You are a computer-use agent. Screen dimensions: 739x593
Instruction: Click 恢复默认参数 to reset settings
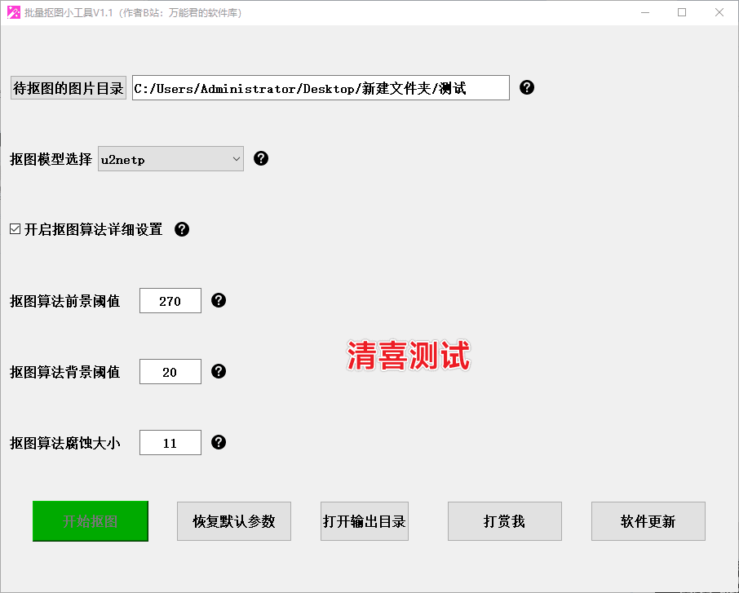point(234,521)
